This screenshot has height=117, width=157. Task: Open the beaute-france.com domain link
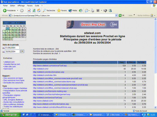[x=12, y=64]
